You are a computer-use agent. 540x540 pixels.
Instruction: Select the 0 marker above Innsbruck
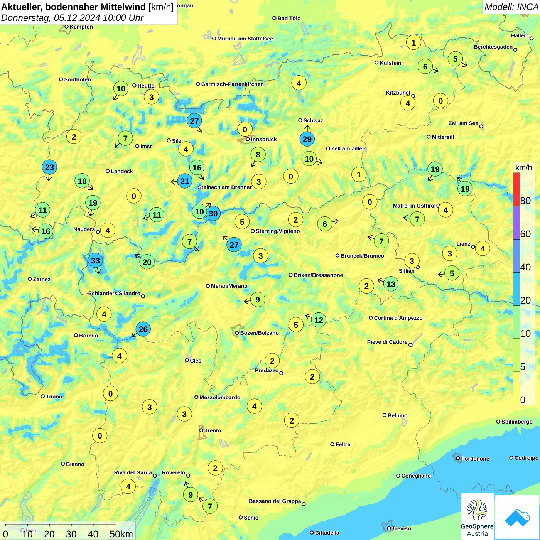(x=245, y=130)
